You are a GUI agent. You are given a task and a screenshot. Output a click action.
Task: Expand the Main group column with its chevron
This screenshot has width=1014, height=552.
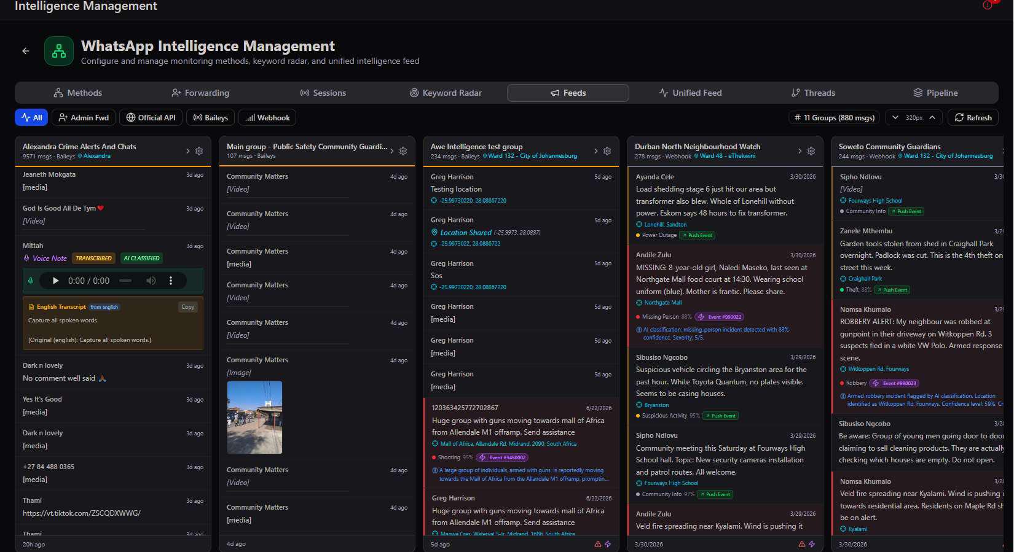point(392,151)
